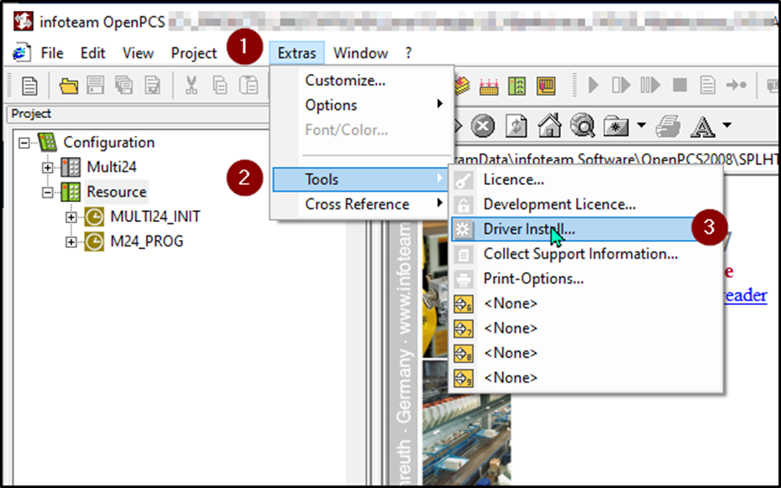Select MULTI24_INIT in the project tree
Viewport: 781px width, 488px height.
click(x=155, y=216)
